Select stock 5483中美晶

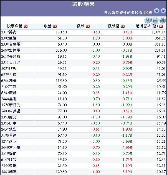(x=11, y=111)
